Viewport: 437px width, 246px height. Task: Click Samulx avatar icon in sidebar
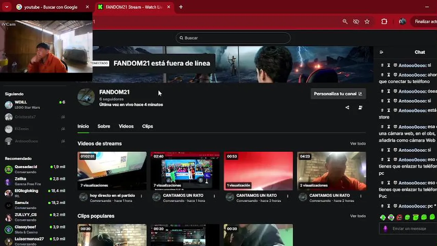[x=9, y=205]
